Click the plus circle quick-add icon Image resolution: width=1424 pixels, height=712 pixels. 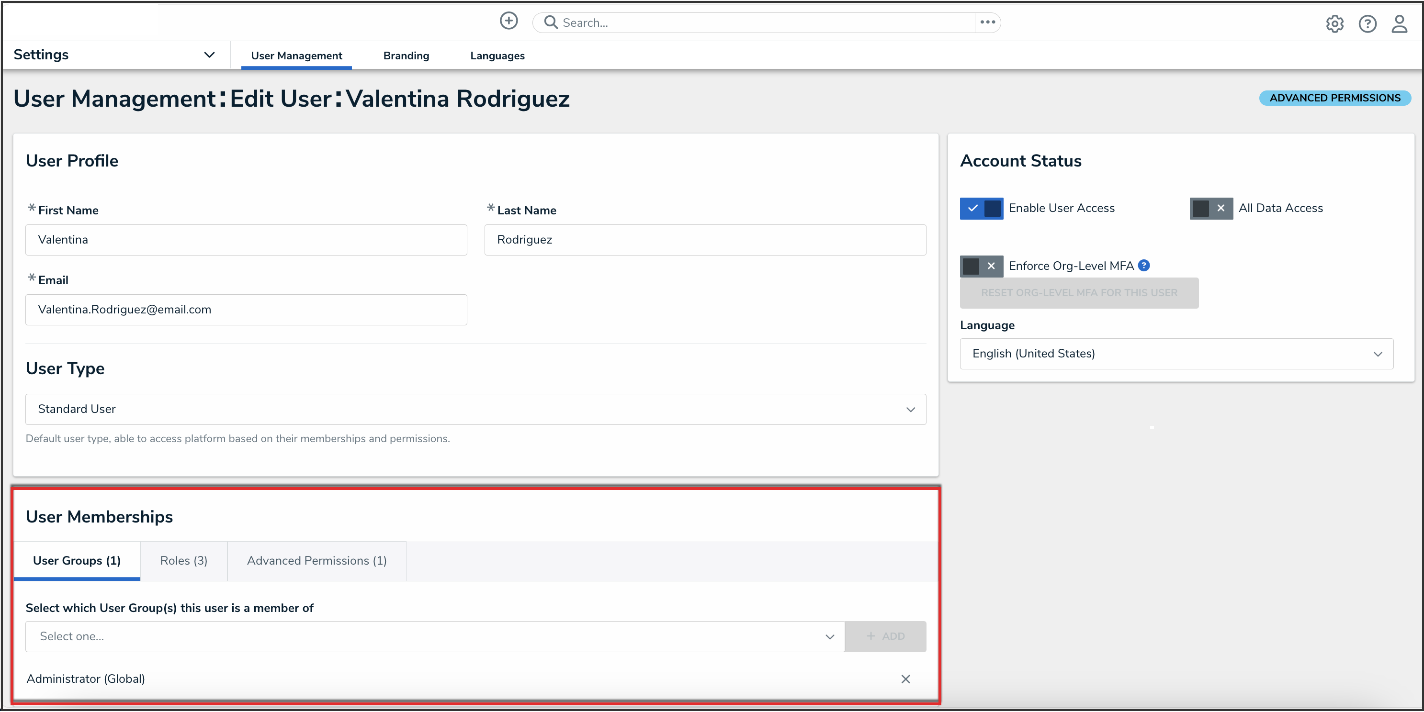point(509,21)
